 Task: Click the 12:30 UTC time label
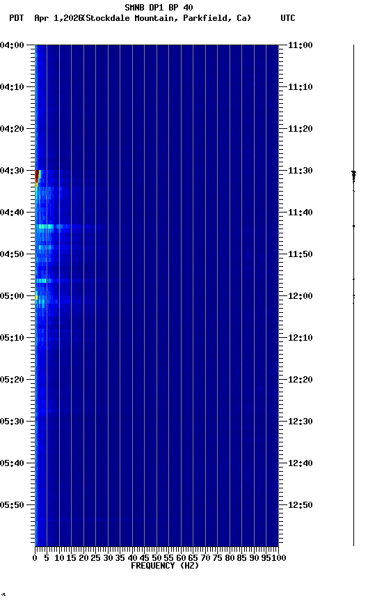(x=300, y=422)
